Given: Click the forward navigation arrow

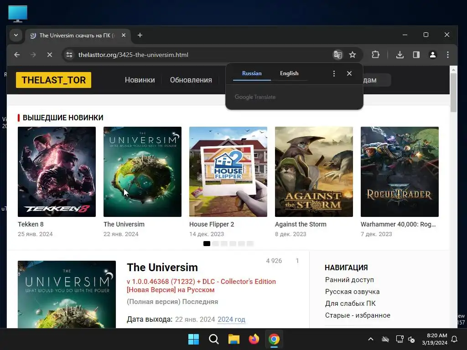Looking at the screenshot, I should pos(33,55).
